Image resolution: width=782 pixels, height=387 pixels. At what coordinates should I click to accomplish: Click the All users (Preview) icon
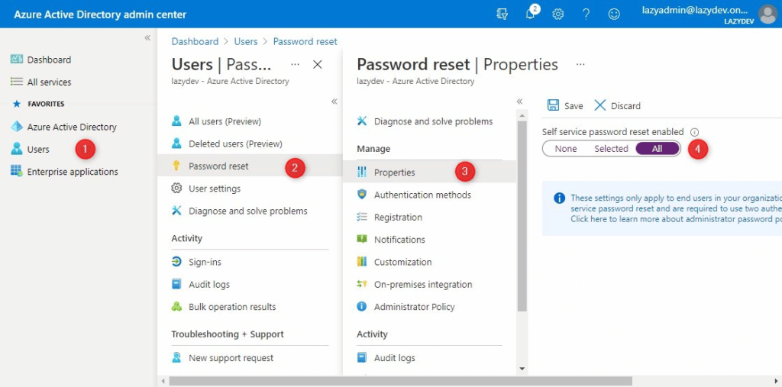click(176, 121)
